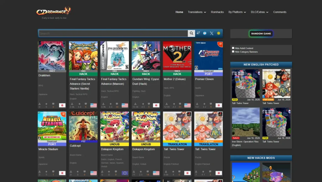Enable Hide Category Banners checkbox

tap(233, 52)
